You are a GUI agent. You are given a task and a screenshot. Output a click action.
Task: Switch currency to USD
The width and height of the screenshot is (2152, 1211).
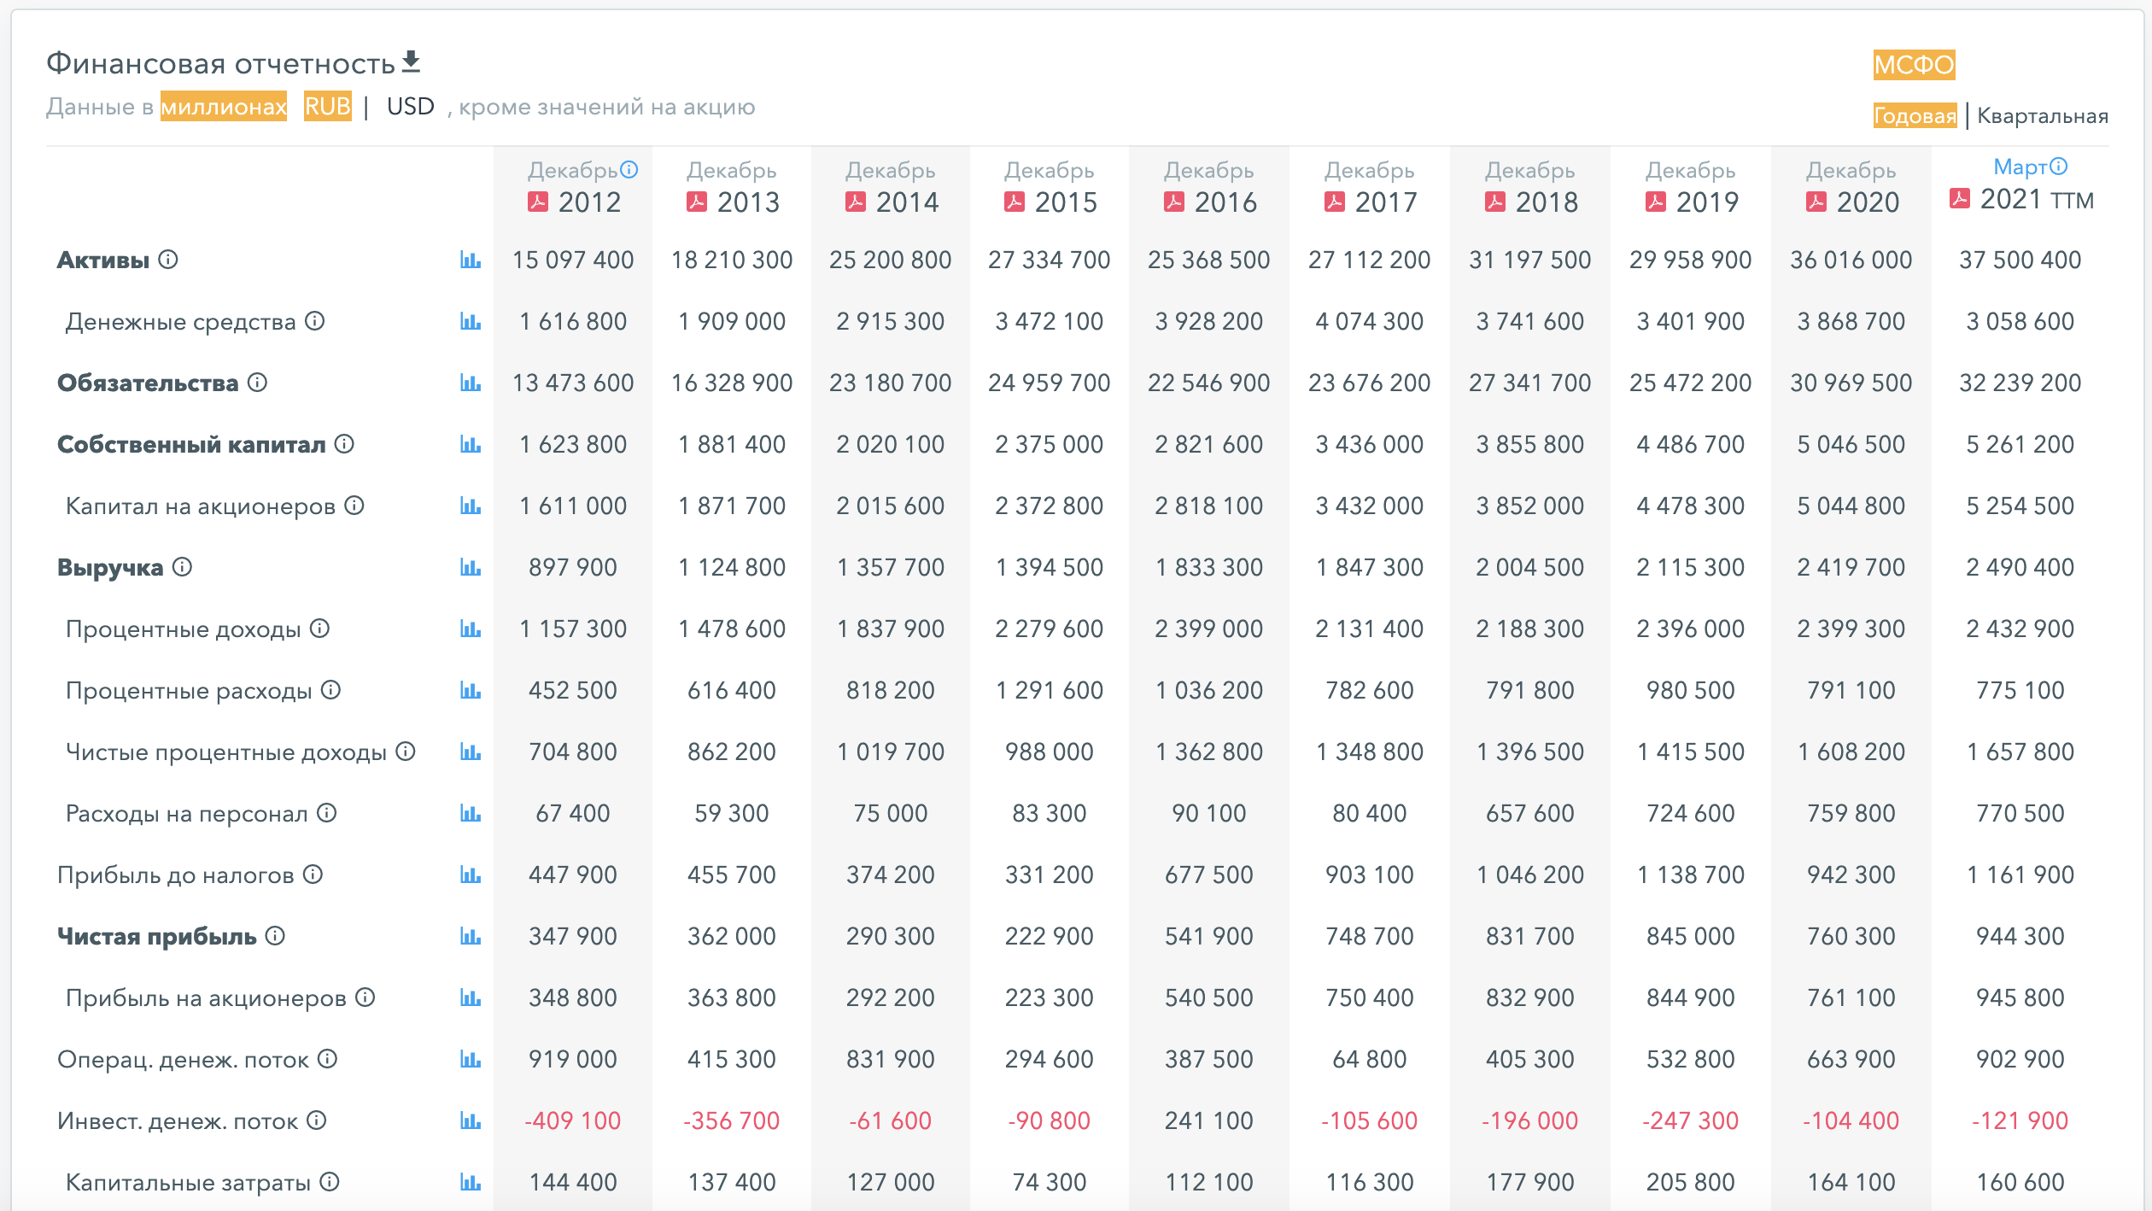pos(411,107)
